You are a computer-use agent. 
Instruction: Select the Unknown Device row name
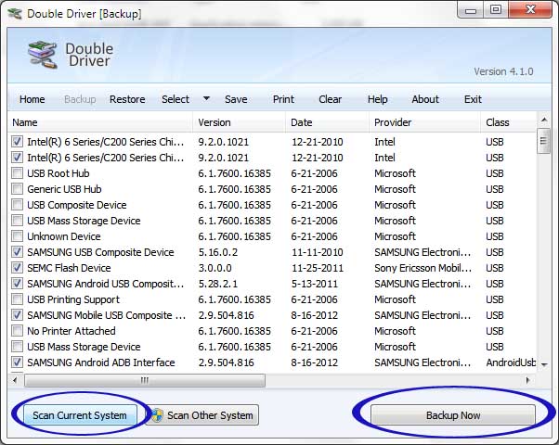pos(64,236)
